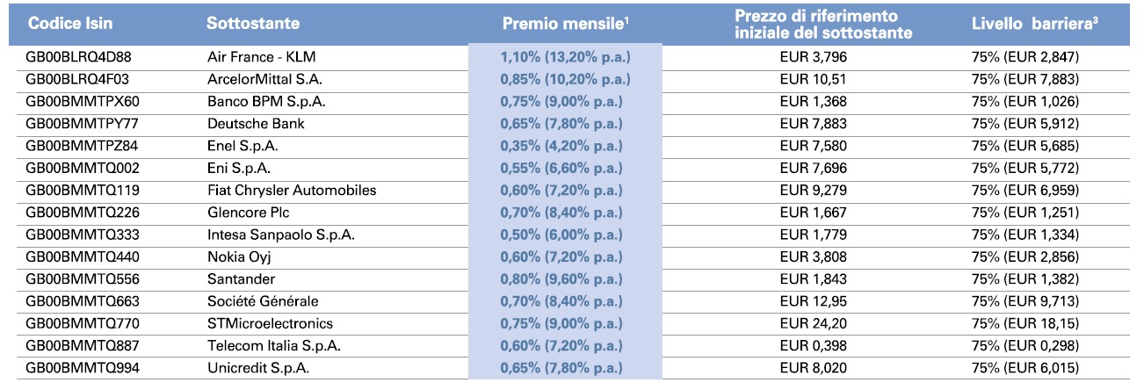This screenshot has height=390, width=1144.
Task: Click STMicroelectronics barrier 75% (EUR 18,15)
Action: click(x=1025, y=323)
